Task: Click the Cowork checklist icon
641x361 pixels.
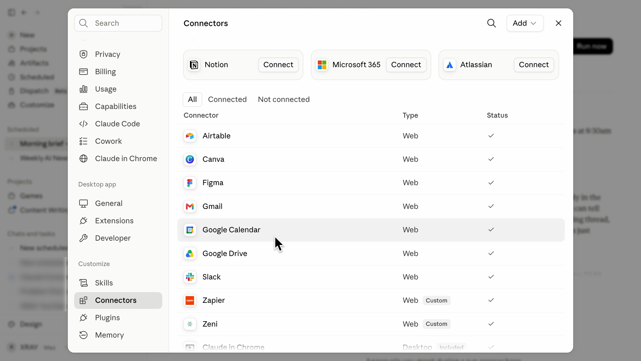Action: (x=83, y=141)
